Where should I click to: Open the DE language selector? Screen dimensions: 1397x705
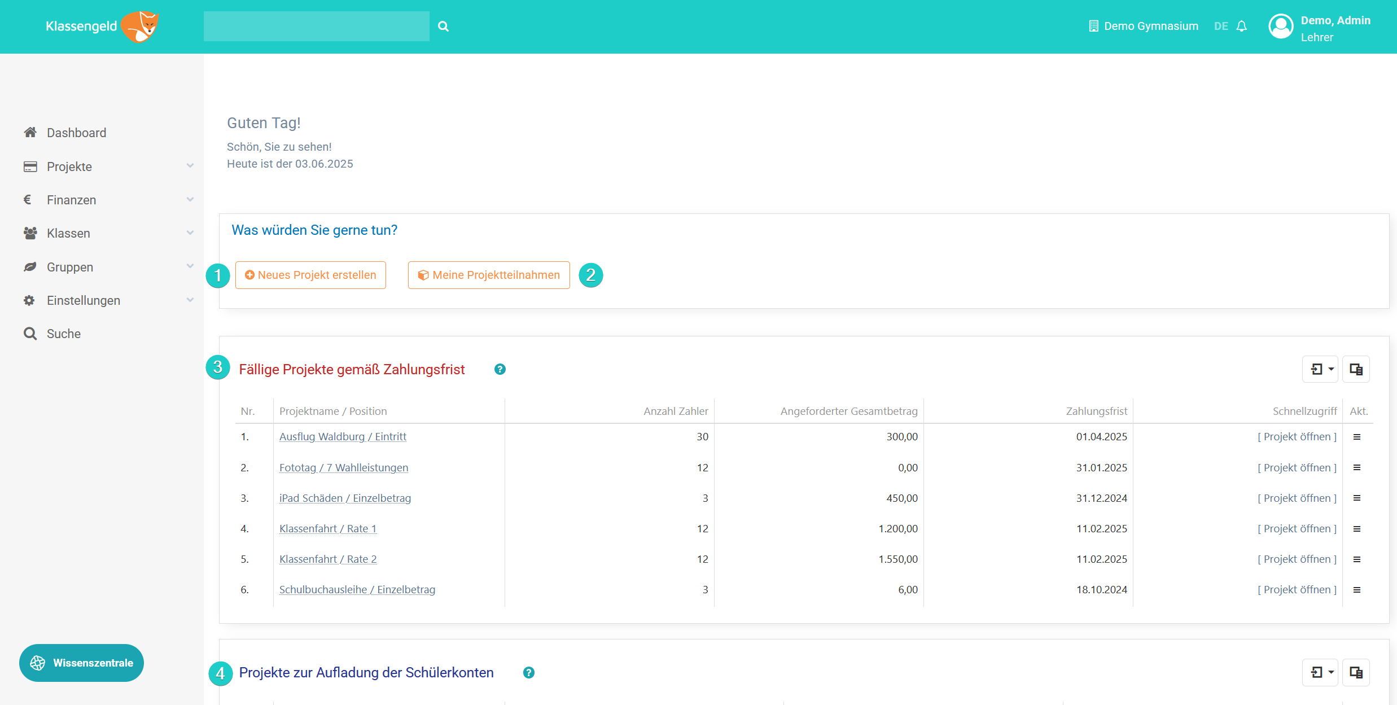[1221, 26]
